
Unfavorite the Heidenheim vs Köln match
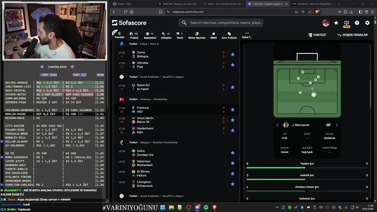point(233,130)
